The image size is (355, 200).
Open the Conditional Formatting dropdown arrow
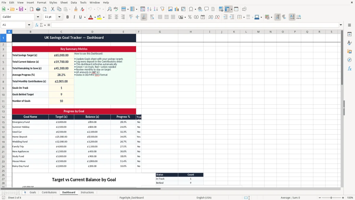(x=271, y=17)
